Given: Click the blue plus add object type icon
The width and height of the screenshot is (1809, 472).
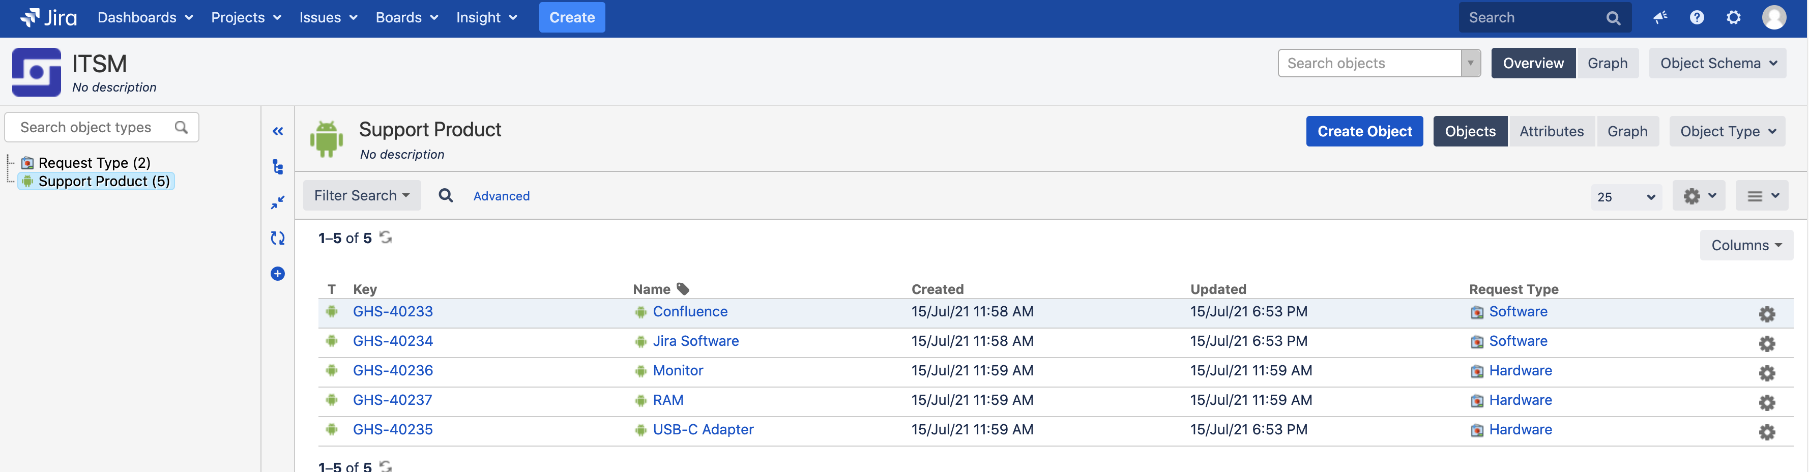Looking at the screenshot, I should (x=278, y=274).
